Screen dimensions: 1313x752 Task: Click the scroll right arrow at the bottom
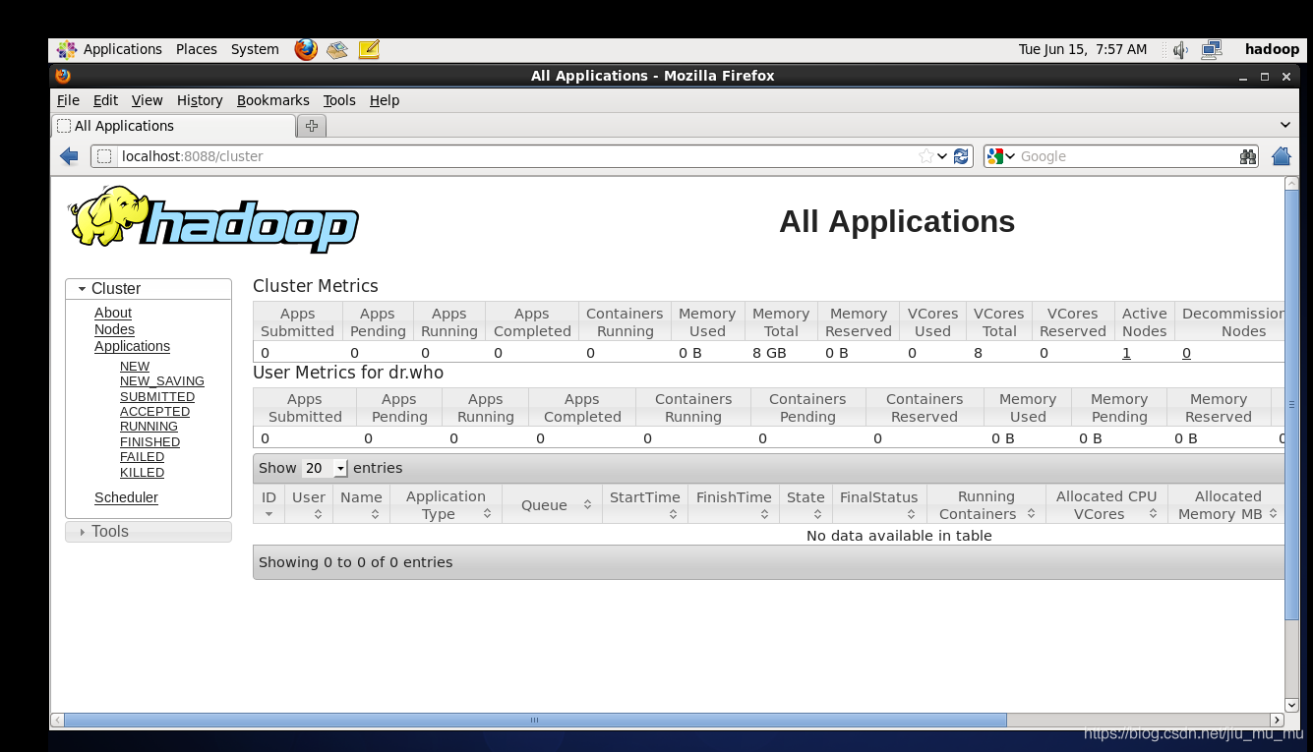pyautogui.click(x=1277, y=720)
